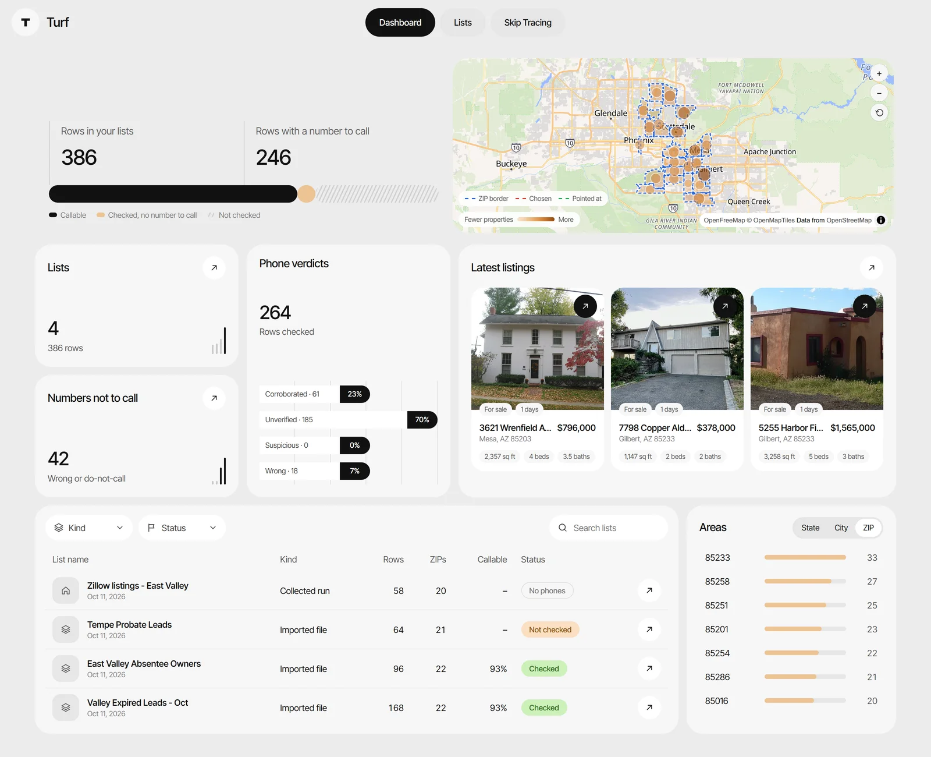Click Valley Expired Leads layers icon

point(66,708)
